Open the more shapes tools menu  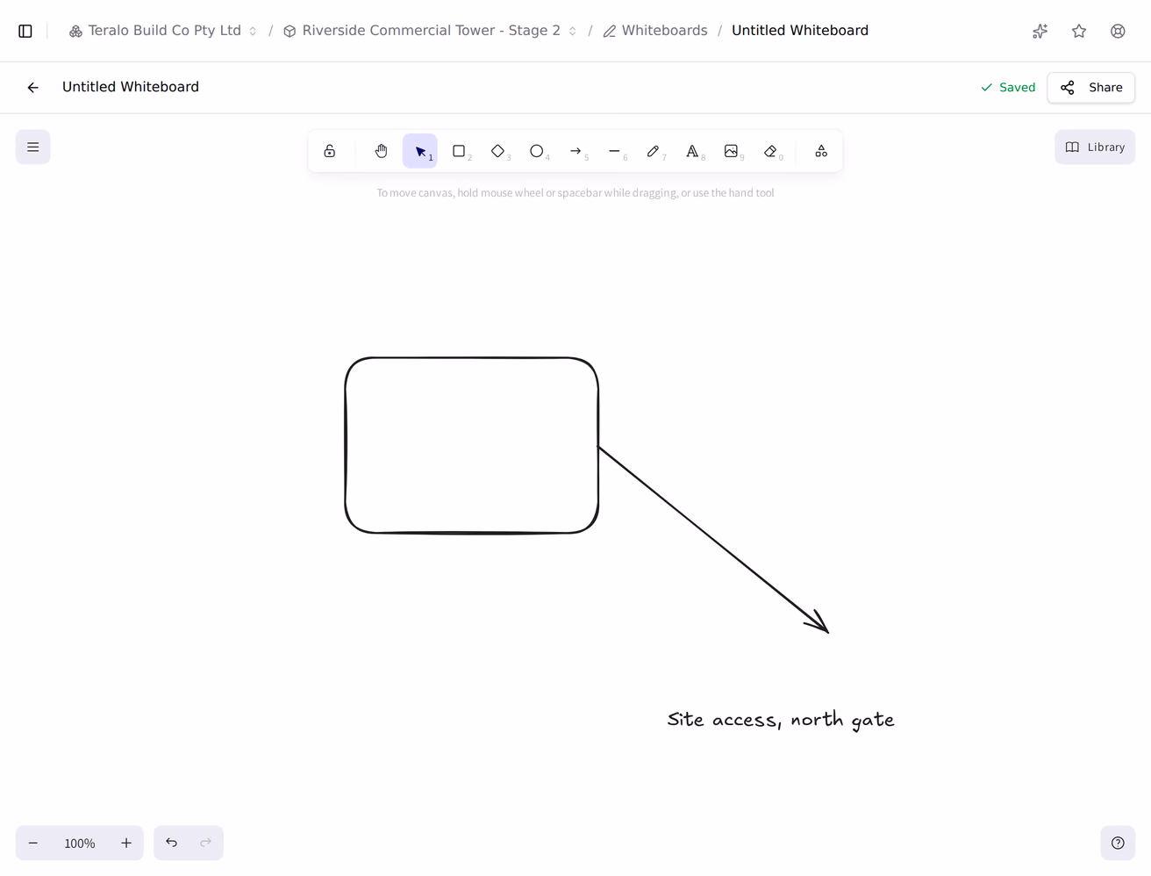[821, 151]
